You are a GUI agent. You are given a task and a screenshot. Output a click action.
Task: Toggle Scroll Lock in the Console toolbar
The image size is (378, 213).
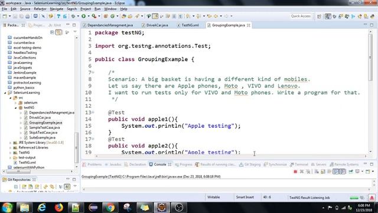tap(323, 172)
